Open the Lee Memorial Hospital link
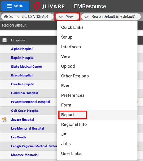Screen dimensions: 143x161 27,128
